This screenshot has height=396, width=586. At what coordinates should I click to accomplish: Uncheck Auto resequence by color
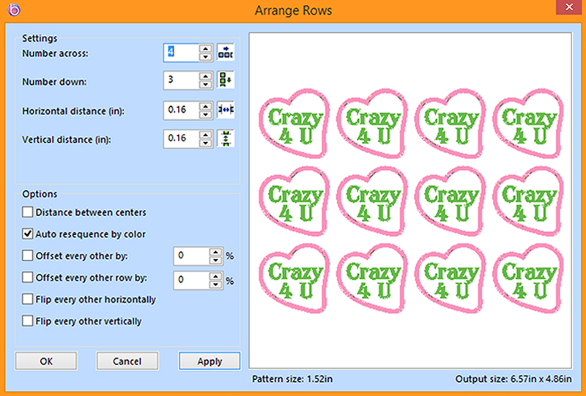pyautogui.click(x=28, y=234)
